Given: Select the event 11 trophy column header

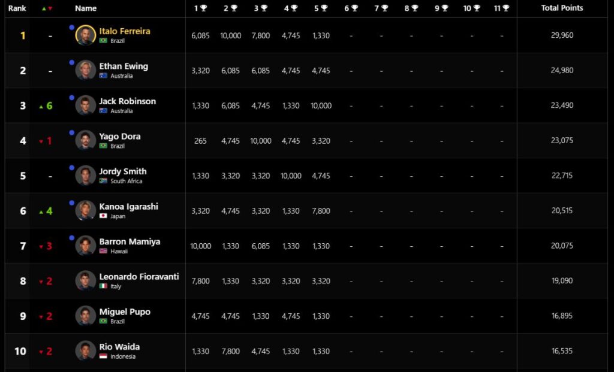Looking at the screenshot, I should pyautogui.click(x=502, y=8).
